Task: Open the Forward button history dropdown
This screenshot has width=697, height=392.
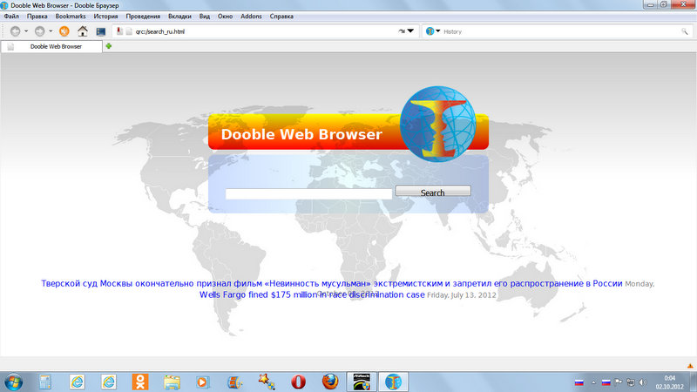Action: pyautogui.click(x=51, y=31)
